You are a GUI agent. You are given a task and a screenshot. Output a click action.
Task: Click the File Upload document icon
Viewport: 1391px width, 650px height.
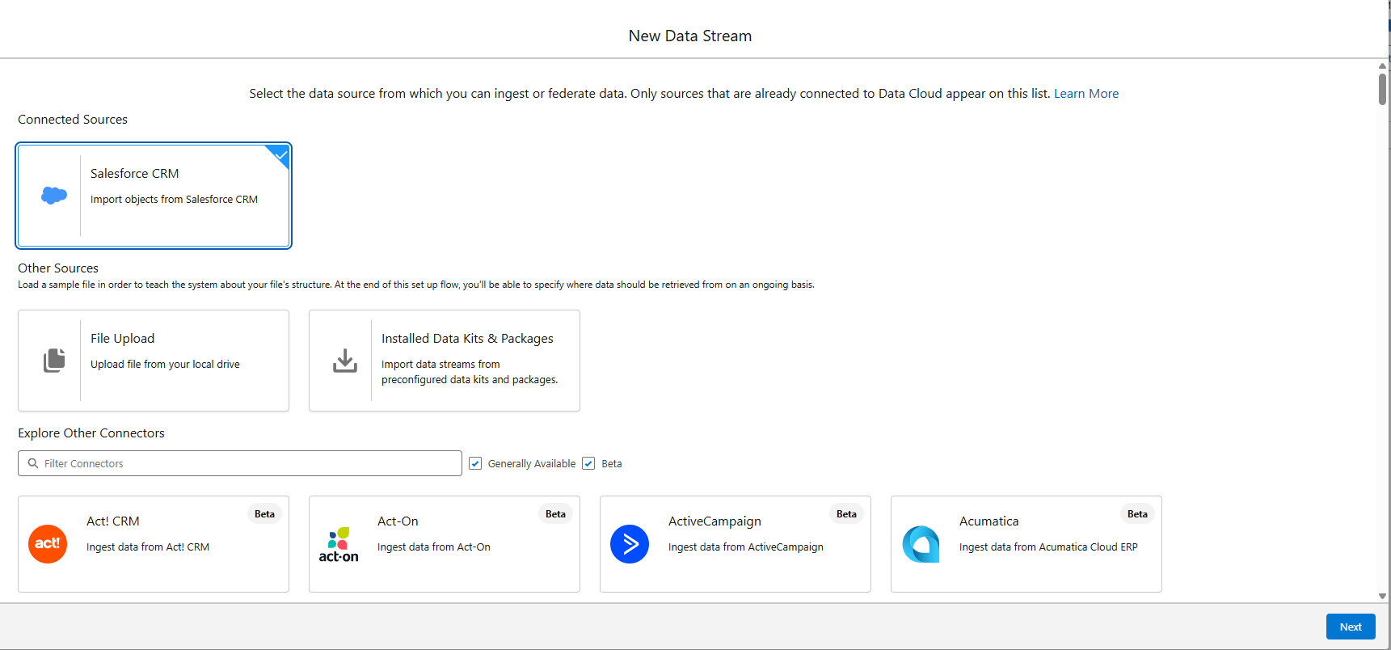(x=54, y=361)
